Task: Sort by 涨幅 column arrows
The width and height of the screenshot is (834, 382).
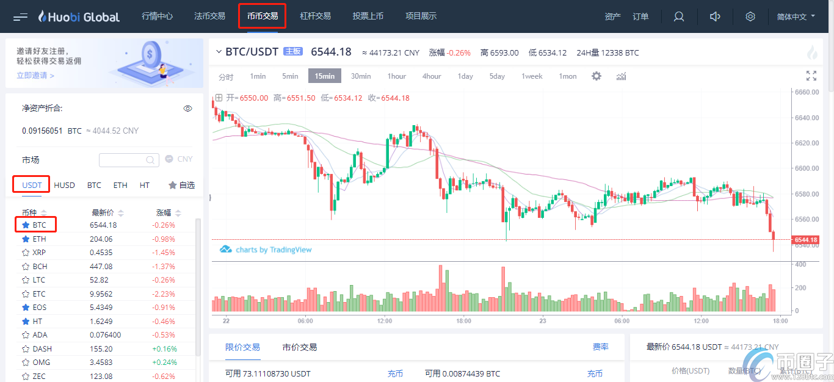Action: click(178, 213)
